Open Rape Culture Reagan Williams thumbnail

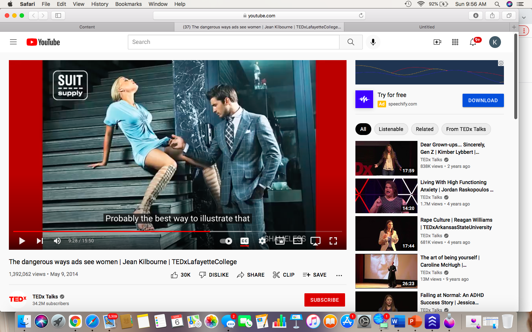coord(386,234)
